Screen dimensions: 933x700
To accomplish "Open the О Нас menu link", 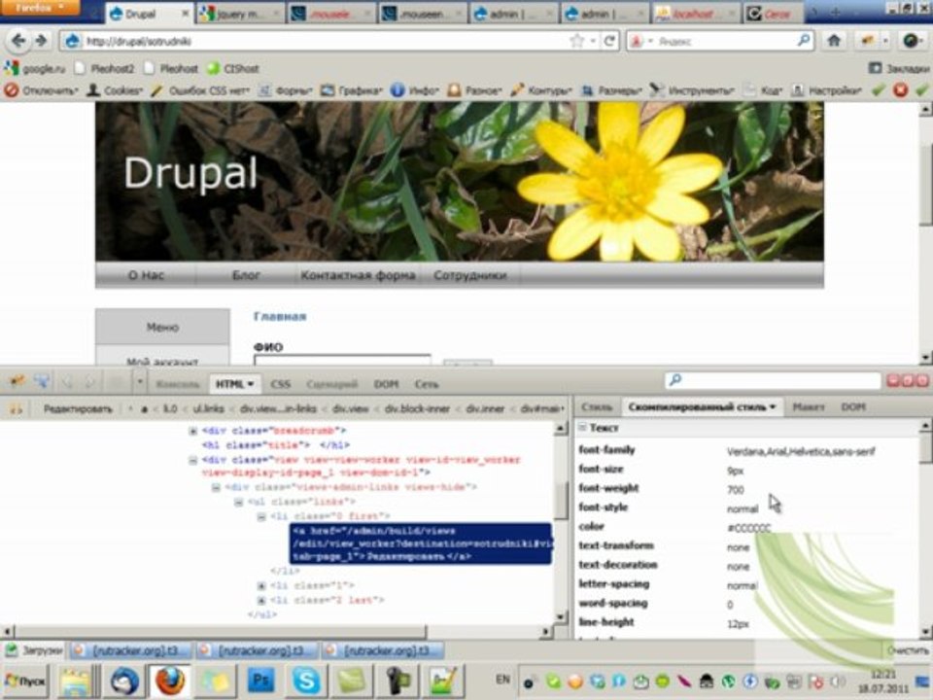I will [x=146, y=275].
